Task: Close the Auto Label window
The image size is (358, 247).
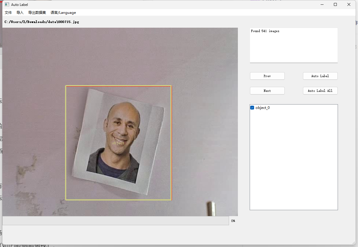Action: [349, 4]
